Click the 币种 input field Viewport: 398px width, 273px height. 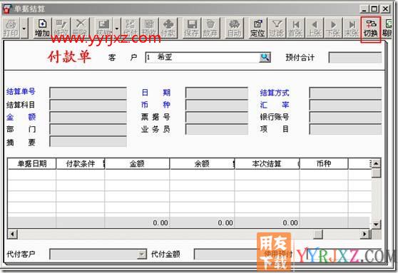click(x=217, y=105)
